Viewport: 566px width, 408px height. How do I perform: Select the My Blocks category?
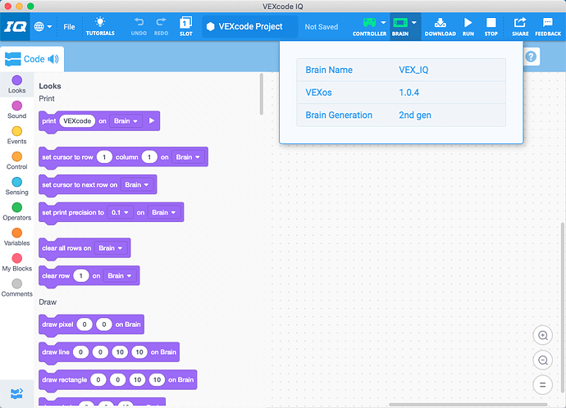17,263
